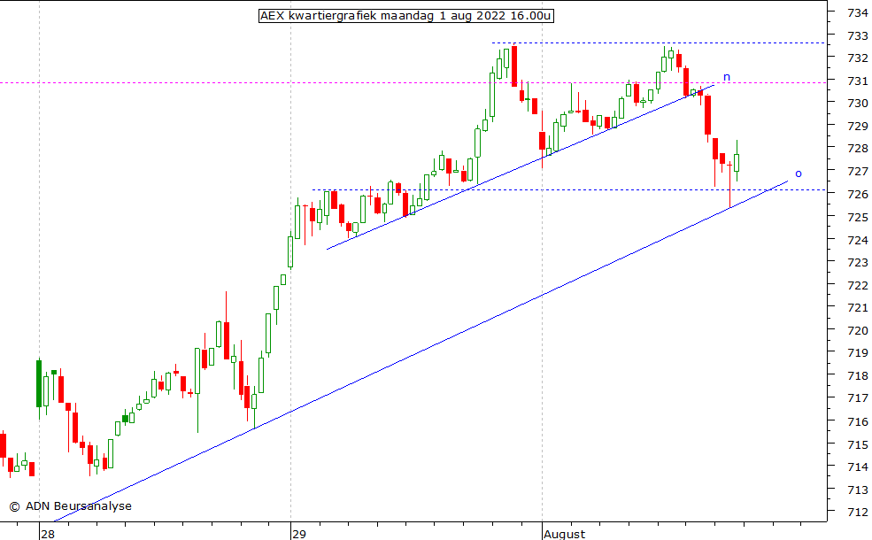
Task: Select the '29' date label on x-axis
Action: [298, 534]
